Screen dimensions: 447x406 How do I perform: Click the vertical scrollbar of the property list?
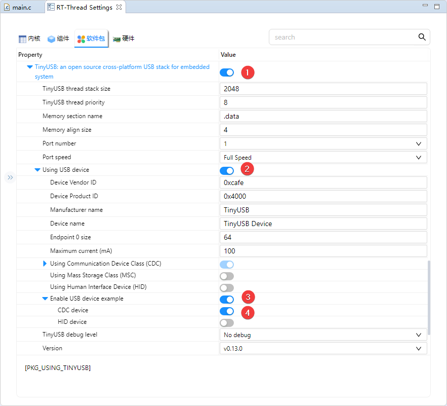429,298
